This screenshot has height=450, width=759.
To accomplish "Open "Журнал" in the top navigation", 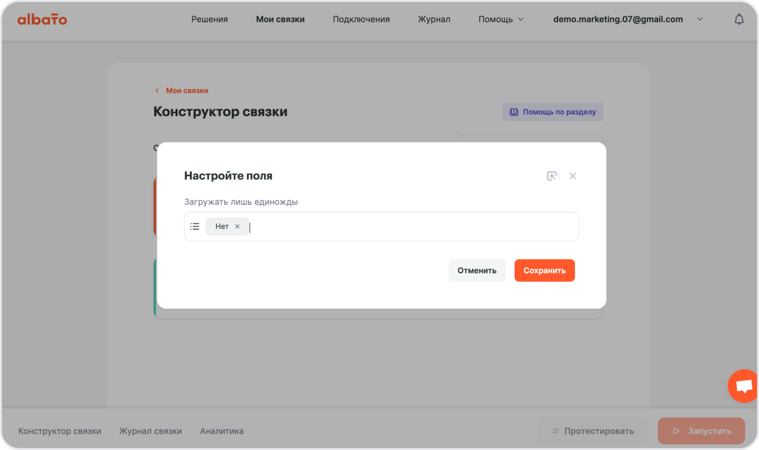I will click(434, 19).
